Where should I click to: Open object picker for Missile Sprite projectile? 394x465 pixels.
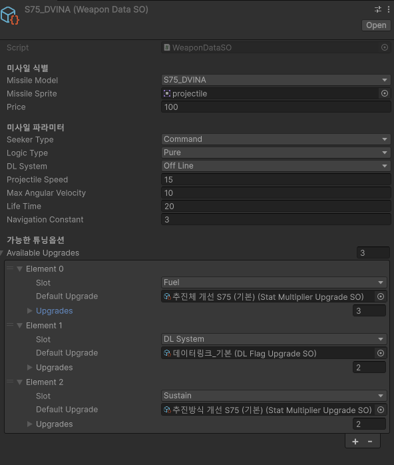pyautogui.click(x=385, y=93)
